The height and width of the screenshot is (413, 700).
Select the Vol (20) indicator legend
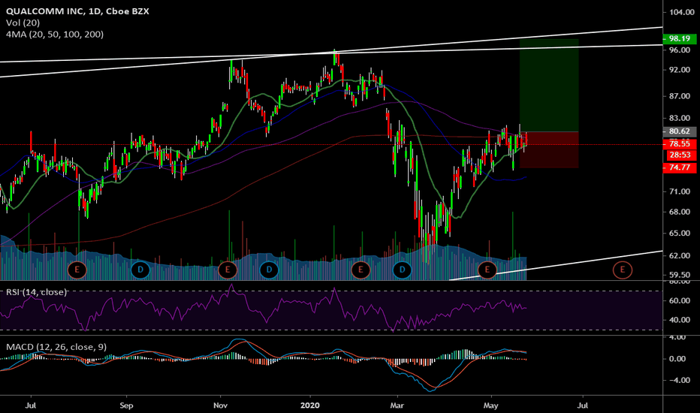point(23,23)
